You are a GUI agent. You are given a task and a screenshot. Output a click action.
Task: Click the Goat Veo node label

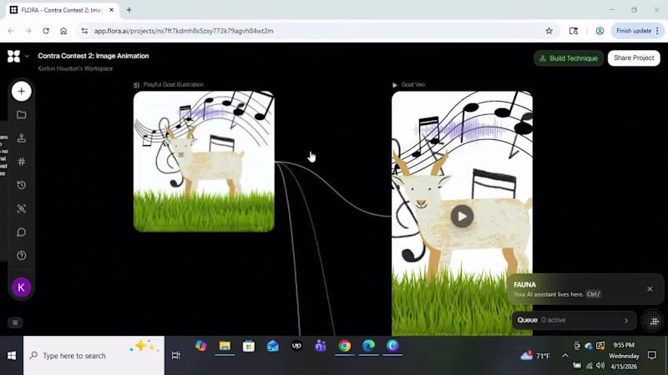coord(412,85)
